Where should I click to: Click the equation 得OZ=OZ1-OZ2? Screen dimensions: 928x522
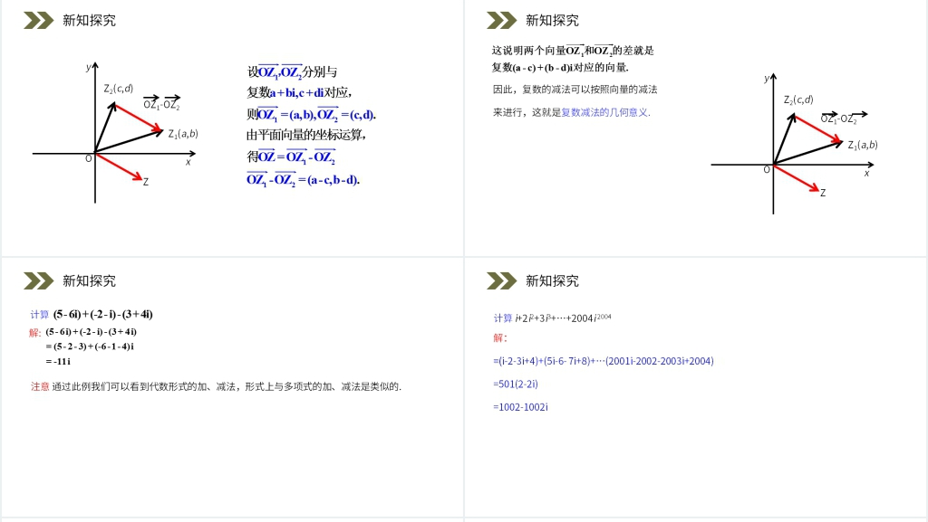(291, 157)
